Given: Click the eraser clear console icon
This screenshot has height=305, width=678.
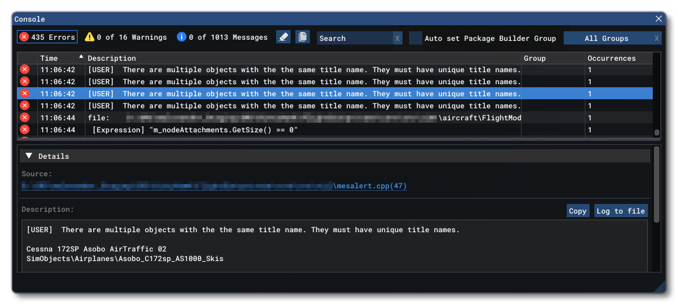Looking at the screenshot, I should 283,37.
